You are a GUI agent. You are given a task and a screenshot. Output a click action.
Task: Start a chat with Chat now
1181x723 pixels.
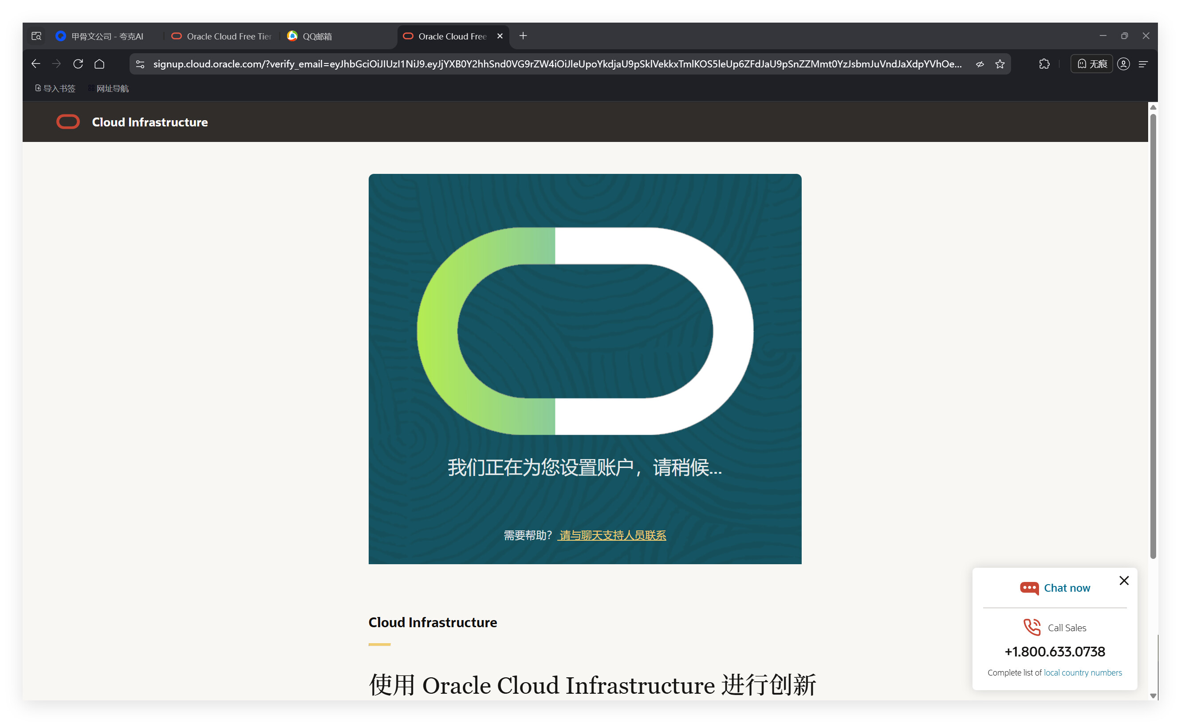tap(1067, 587)
